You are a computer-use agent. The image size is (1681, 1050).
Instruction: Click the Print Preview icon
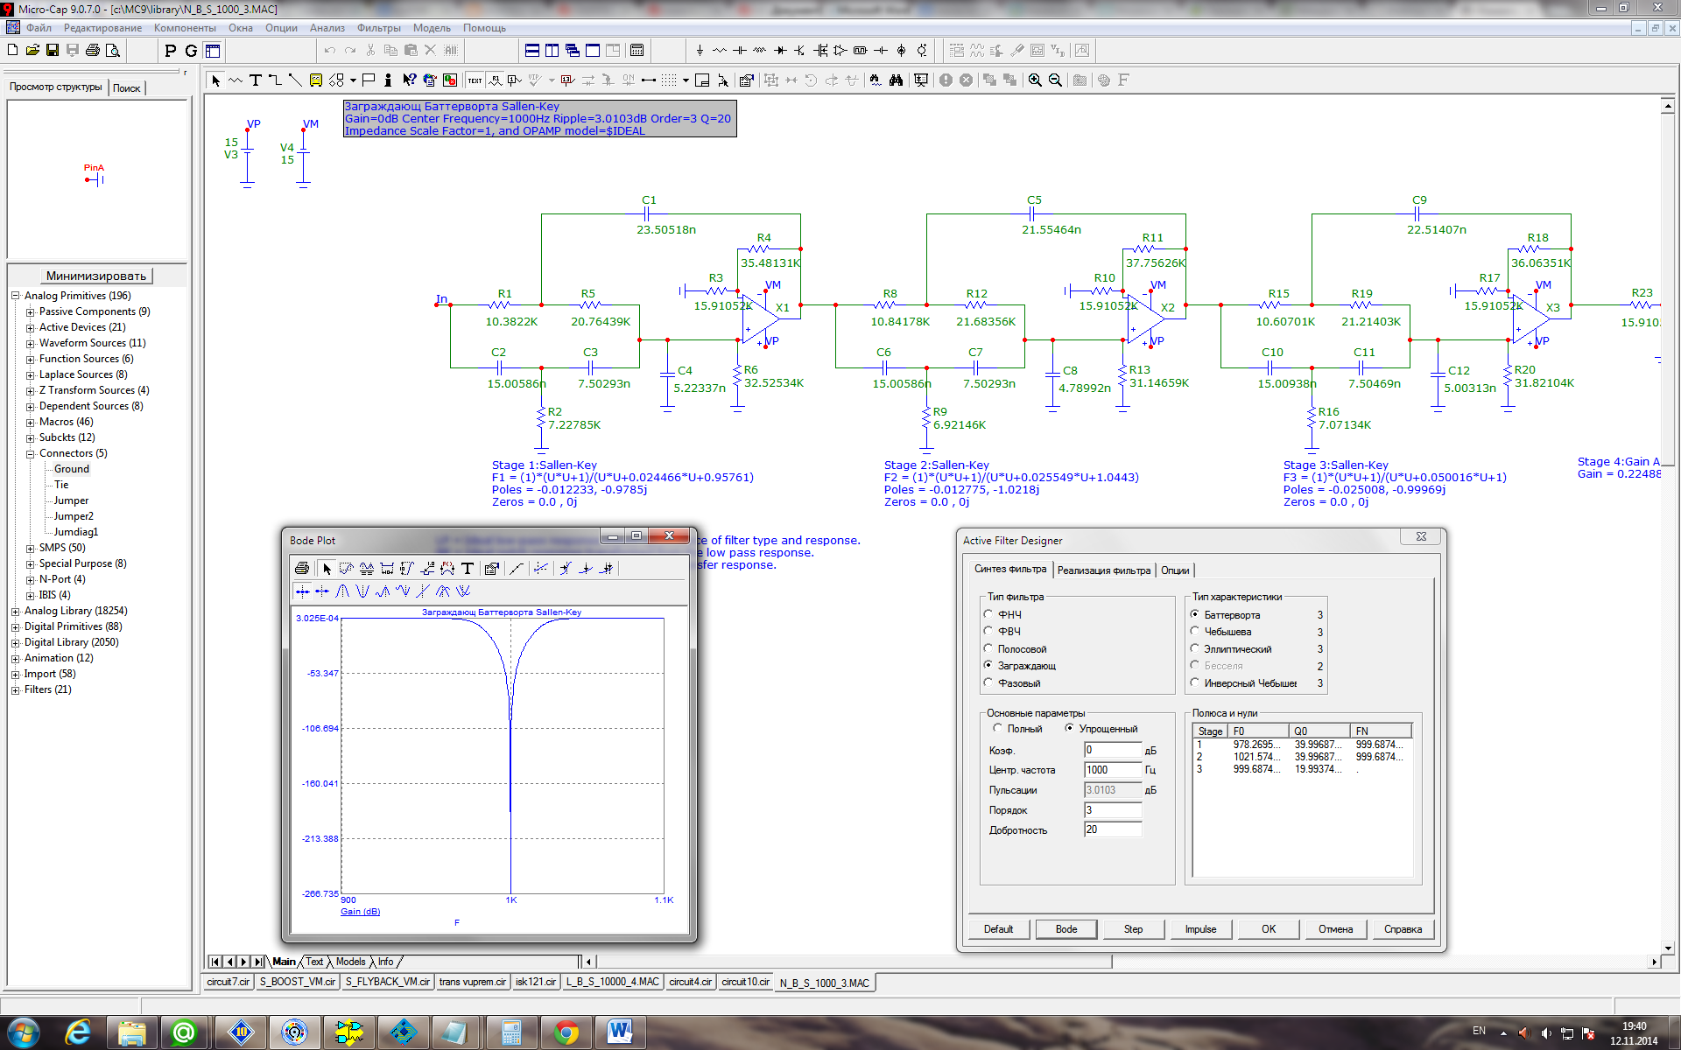click(113, 51)
